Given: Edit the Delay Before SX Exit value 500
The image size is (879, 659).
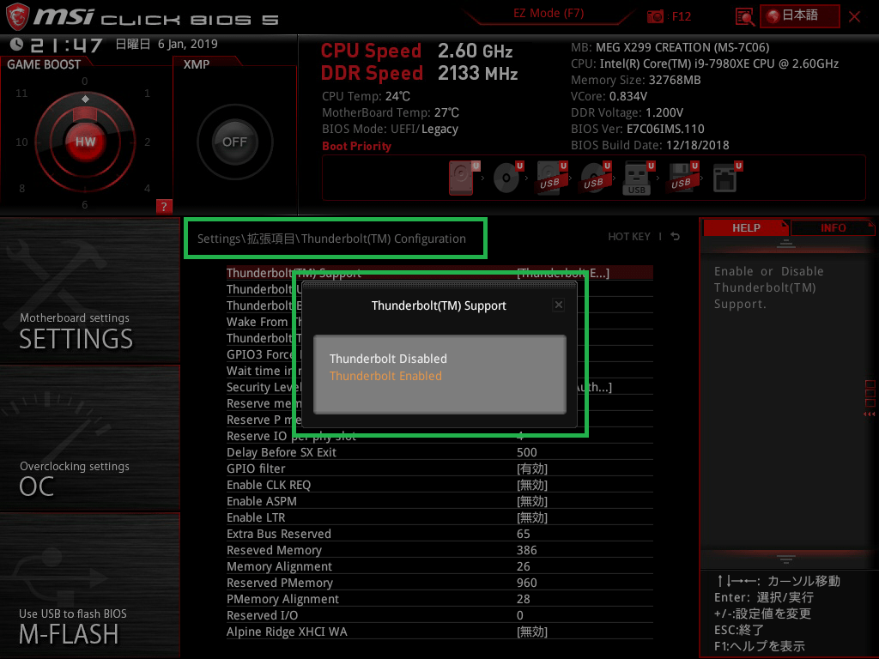Looking at the screenshot, I should coord(527,452).
